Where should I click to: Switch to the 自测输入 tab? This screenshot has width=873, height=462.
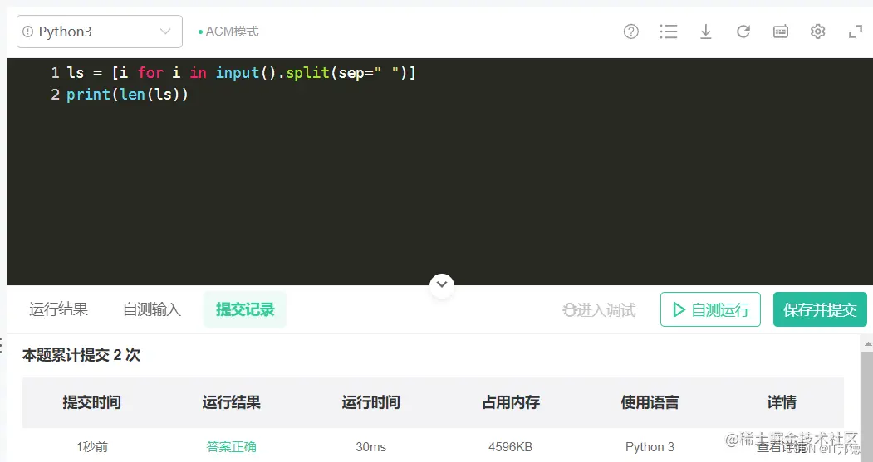pyautogui.click(x=152, y=309)
